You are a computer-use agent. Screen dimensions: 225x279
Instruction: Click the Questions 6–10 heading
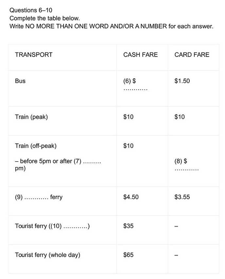[31, 10]
